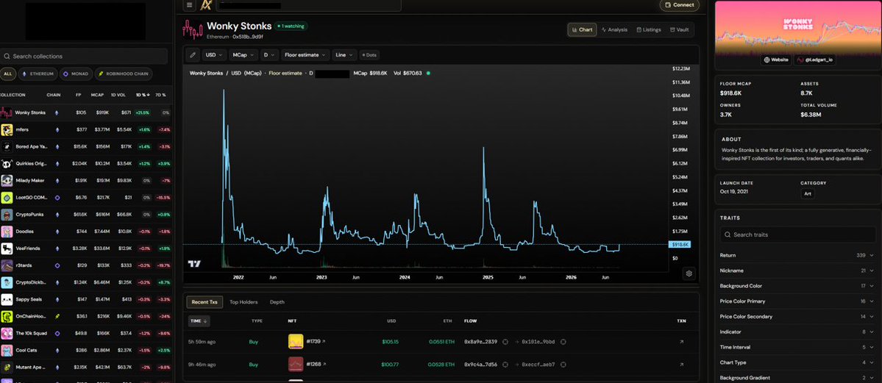Select the pencil drawing tool in chart toolbar
The width and height of the screenshot is (882, 383).
click(x=193, y=55)
